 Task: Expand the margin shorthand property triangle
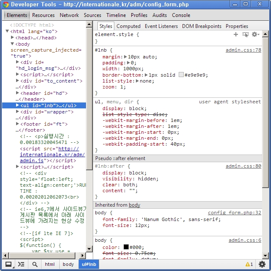(126, 57)
